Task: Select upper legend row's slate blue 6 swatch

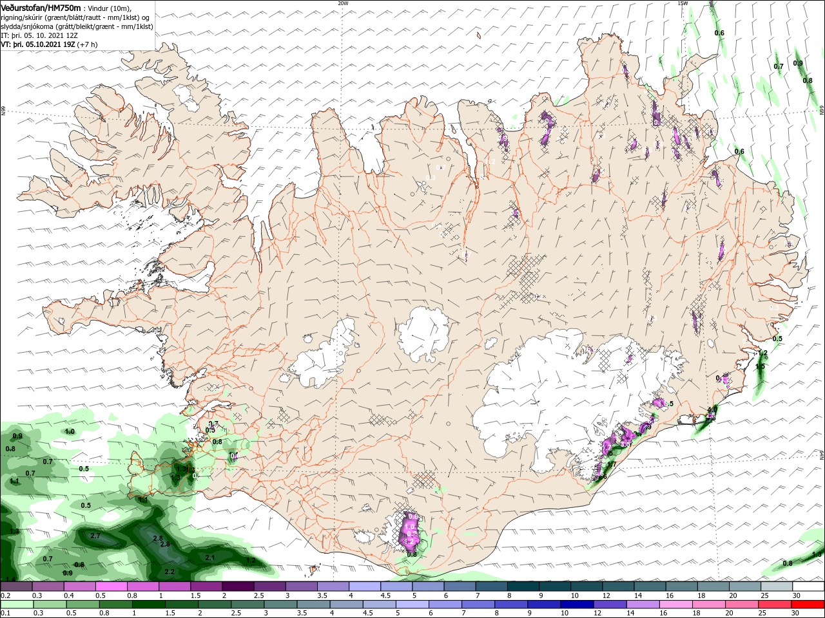Action: click(459, 587)
